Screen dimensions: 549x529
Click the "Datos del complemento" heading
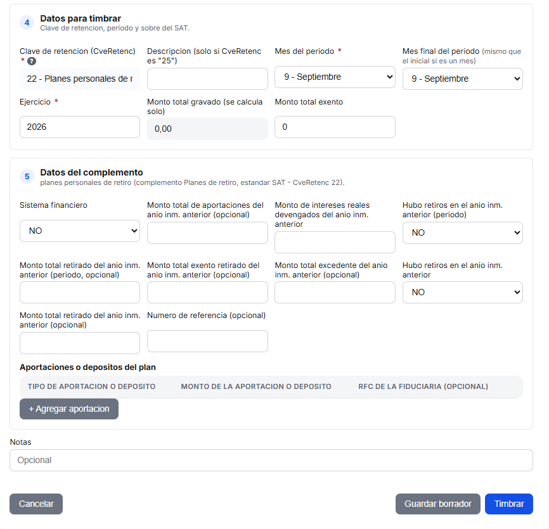click(91, 172)
